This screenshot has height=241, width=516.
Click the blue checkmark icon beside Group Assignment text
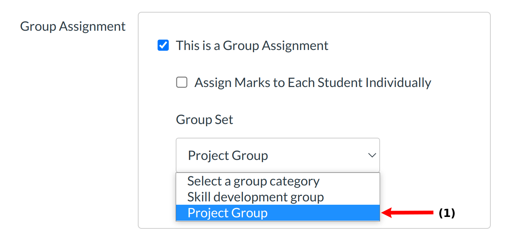click(163, 46)
